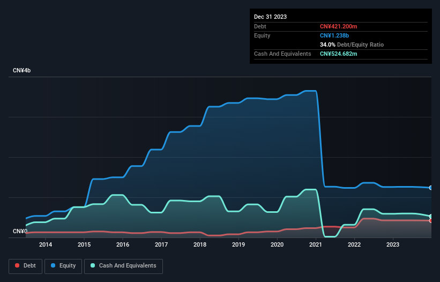Select the 2023 x-axis label
The height and width of the screenshot is (282, 440).
coord(393,244)
